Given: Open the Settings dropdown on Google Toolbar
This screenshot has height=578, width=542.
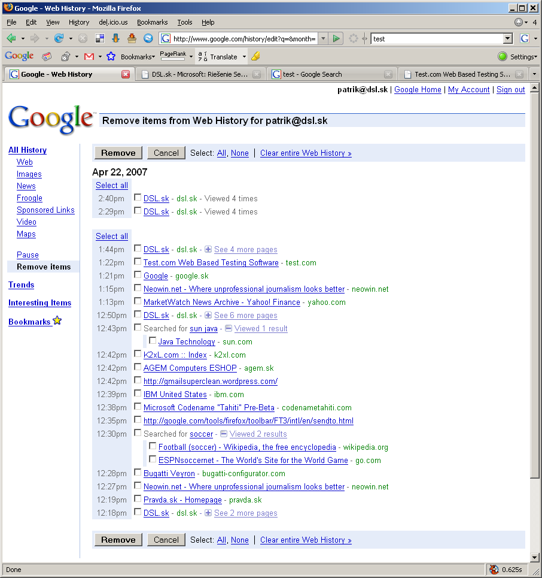Looking at the screenshot, I should pyautogui.click(x=523, y=57).
